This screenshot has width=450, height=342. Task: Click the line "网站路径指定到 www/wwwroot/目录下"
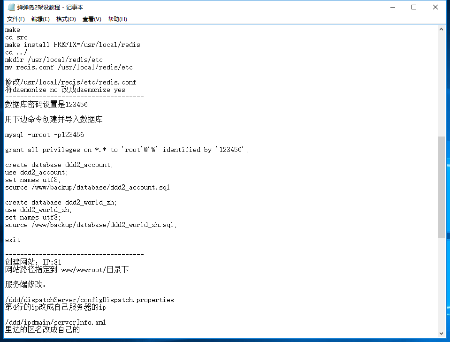(x=67, y=269)
